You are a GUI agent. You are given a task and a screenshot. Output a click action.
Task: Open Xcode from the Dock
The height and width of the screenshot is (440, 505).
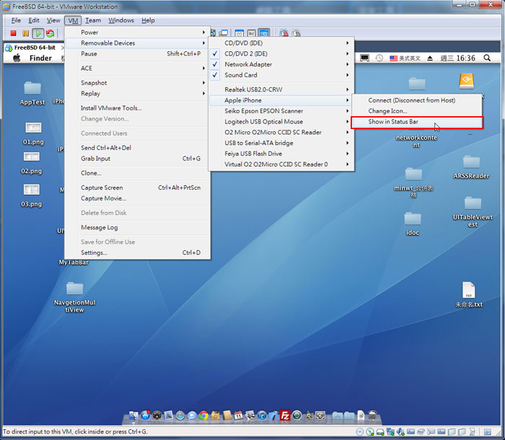pyautogui.click(x=273, y=415)
